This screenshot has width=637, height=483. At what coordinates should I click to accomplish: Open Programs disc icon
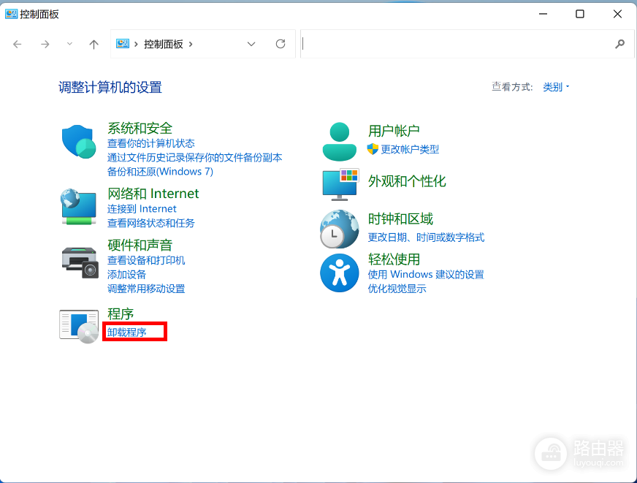point(79,326)
